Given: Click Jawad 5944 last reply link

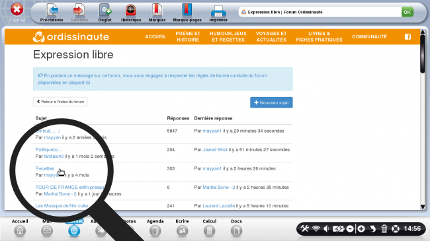Looking at the screenshot, I should pyautogui.click(x=215, y=149).
